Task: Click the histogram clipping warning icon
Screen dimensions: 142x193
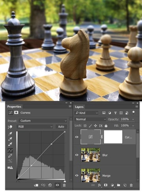Action: 10,167
